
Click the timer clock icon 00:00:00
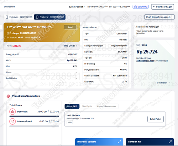[x=135, y=7]
